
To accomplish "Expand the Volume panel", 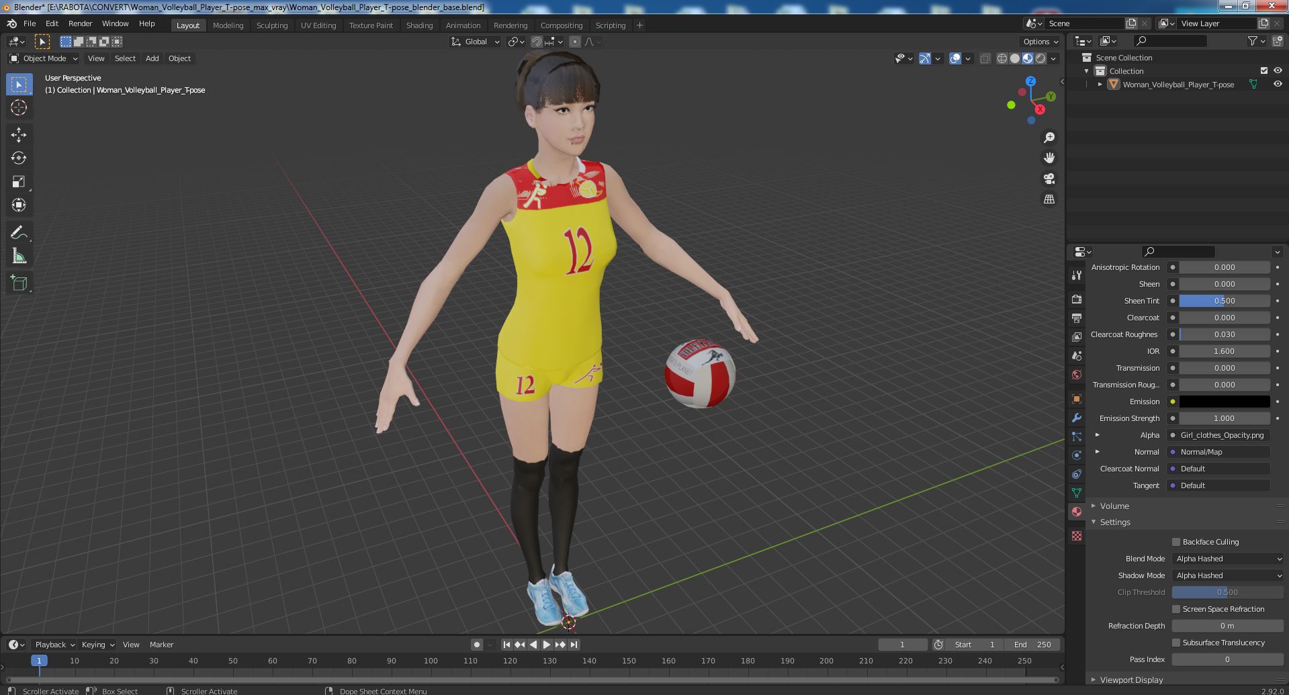I will pos(1094,506).
